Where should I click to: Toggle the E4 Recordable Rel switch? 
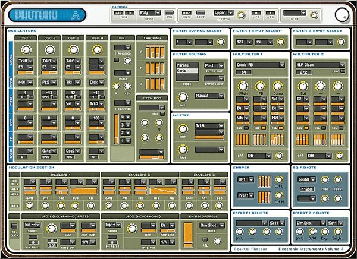[205, 239]
